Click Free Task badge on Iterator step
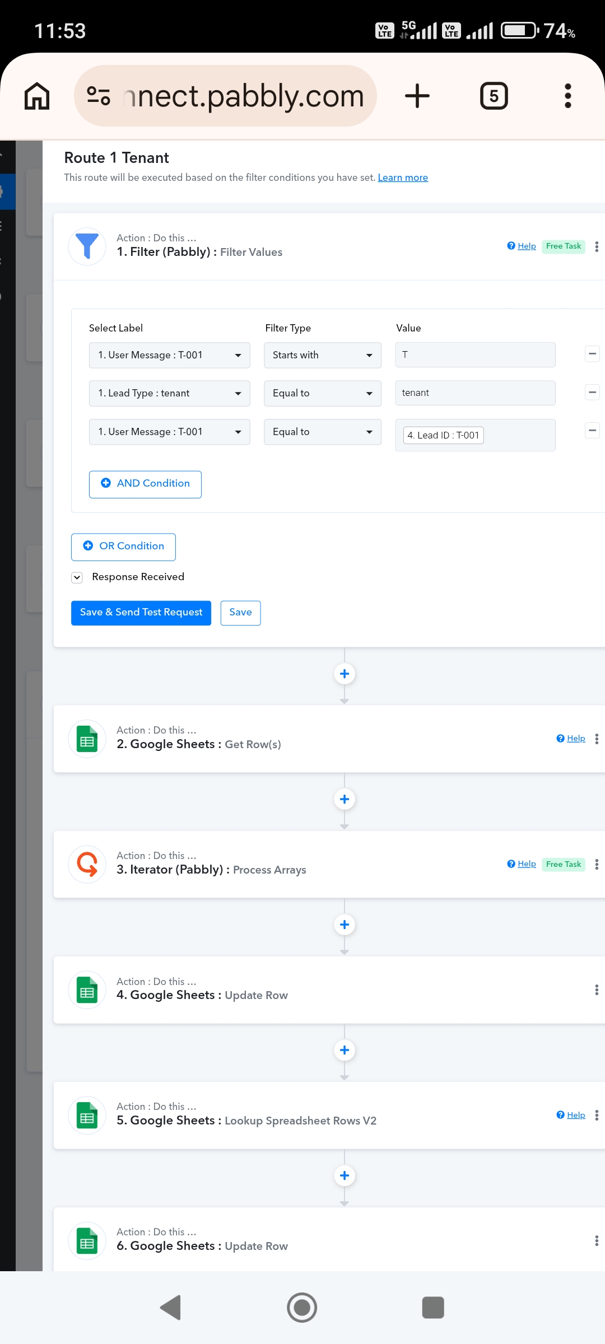Screen dimensions: 605x1344 coord(564,865)
